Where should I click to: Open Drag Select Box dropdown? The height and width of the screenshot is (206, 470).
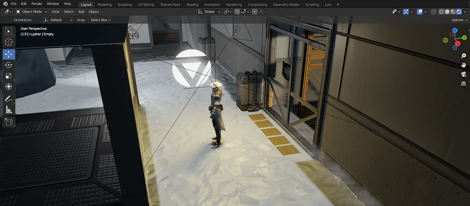tap(100, 20)
